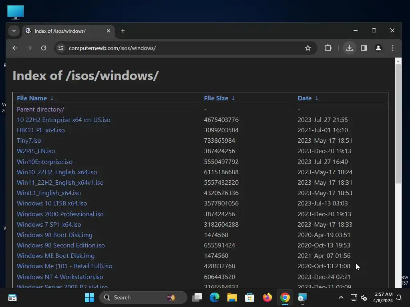This screenshot has width=410, height=307.
Task: Download Windows NT 4 Workstation.iso
Action: pyautogui.click(x=60, y=277)
